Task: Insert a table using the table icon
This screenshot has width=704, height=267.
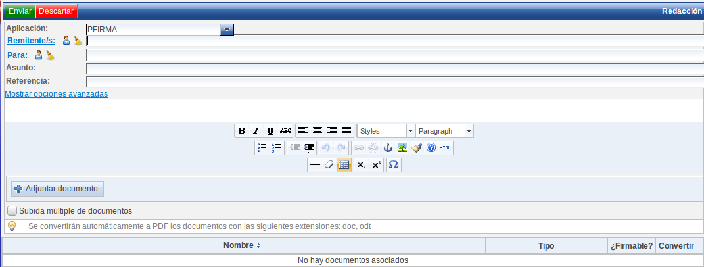Action: [344, 165]
